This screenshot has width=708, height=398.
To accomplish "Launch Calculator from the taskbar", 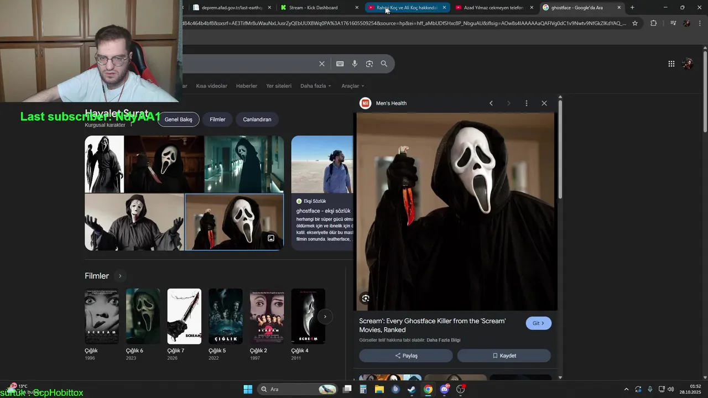I will coord(363,389).
